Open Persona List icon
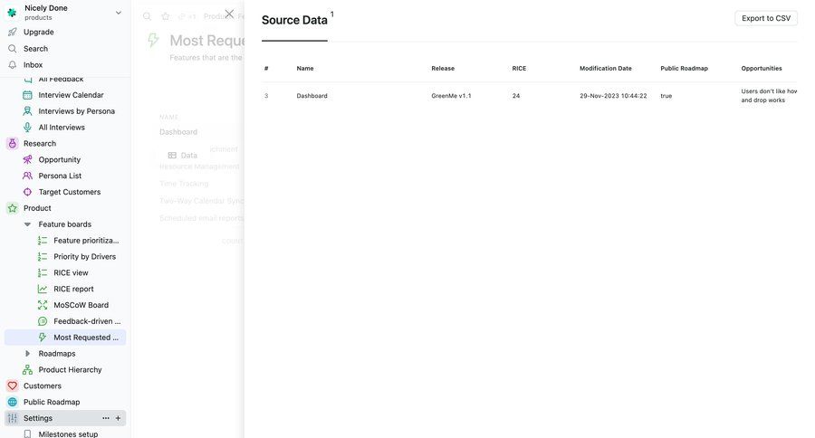815x438 pixels. (x=27, y=176)
